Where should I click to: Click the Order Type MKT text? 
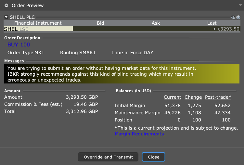[26, 53]
